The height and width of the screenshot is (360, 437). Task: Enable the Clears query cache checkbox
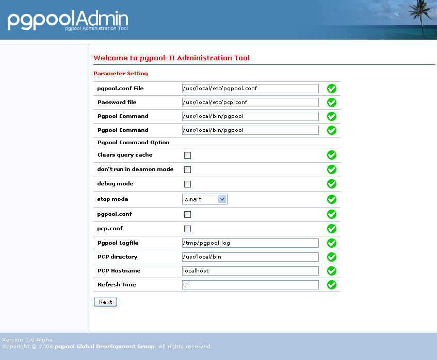187,155
